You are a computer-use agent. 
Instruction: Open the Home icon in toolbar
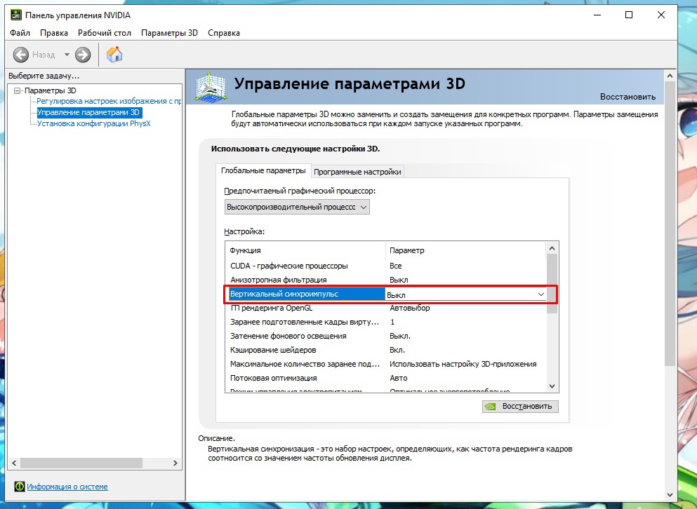(114, 54)
